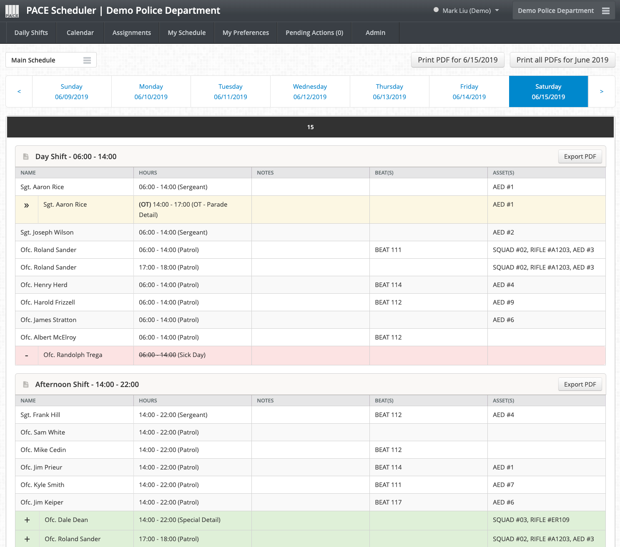Screen dimensions: 620x547
Task: Click the Day Shift document icon
Action: point(26,157)
